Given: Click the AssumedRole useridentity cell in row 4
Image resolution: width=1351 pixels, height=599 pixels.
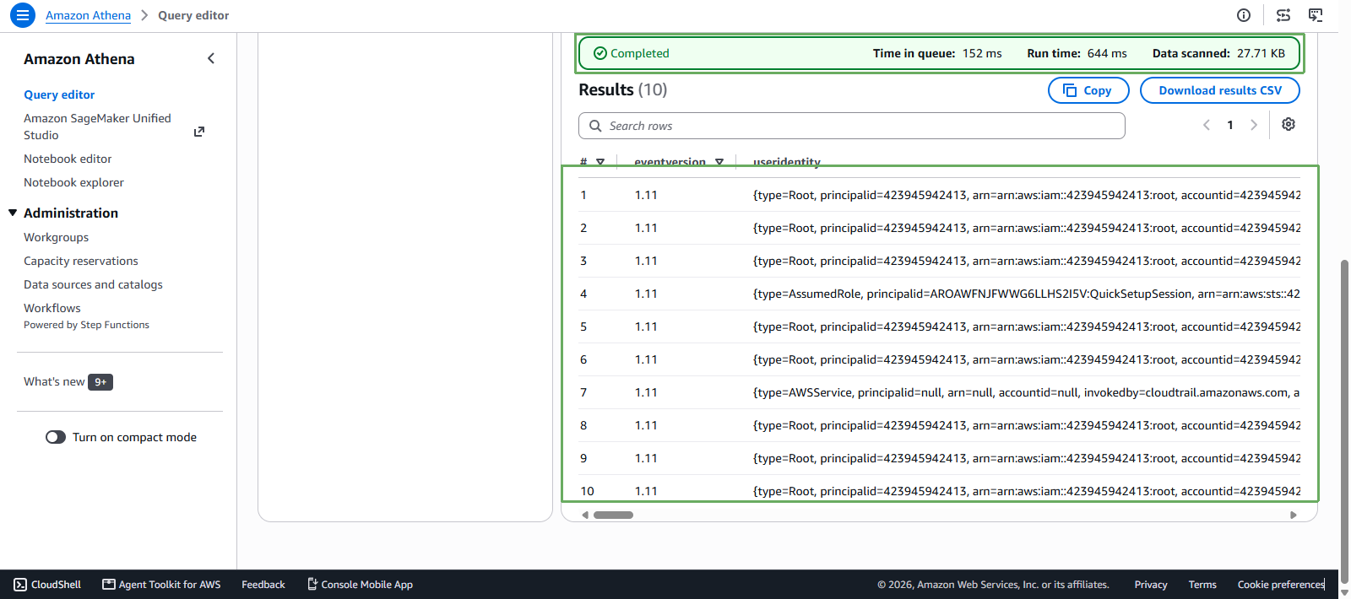Looking at the screenshot, I should (1027, 294).
